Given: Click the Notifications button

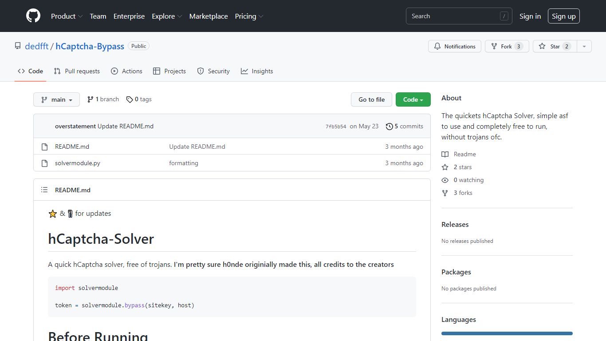Looking at the screenshot, I should click(455, 46).
